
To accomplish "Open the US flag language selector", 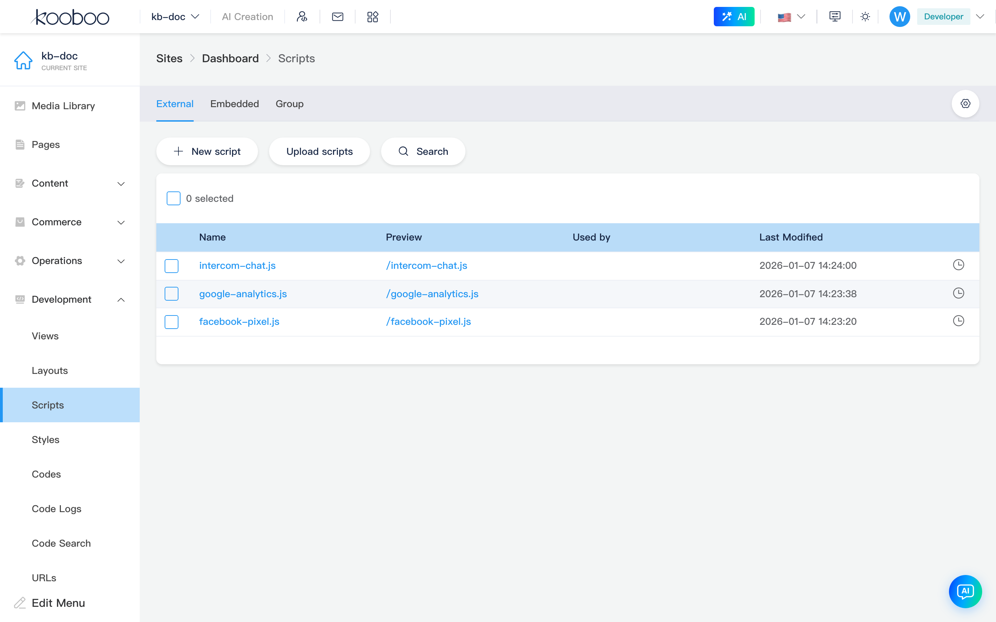I will pos(791,17).
